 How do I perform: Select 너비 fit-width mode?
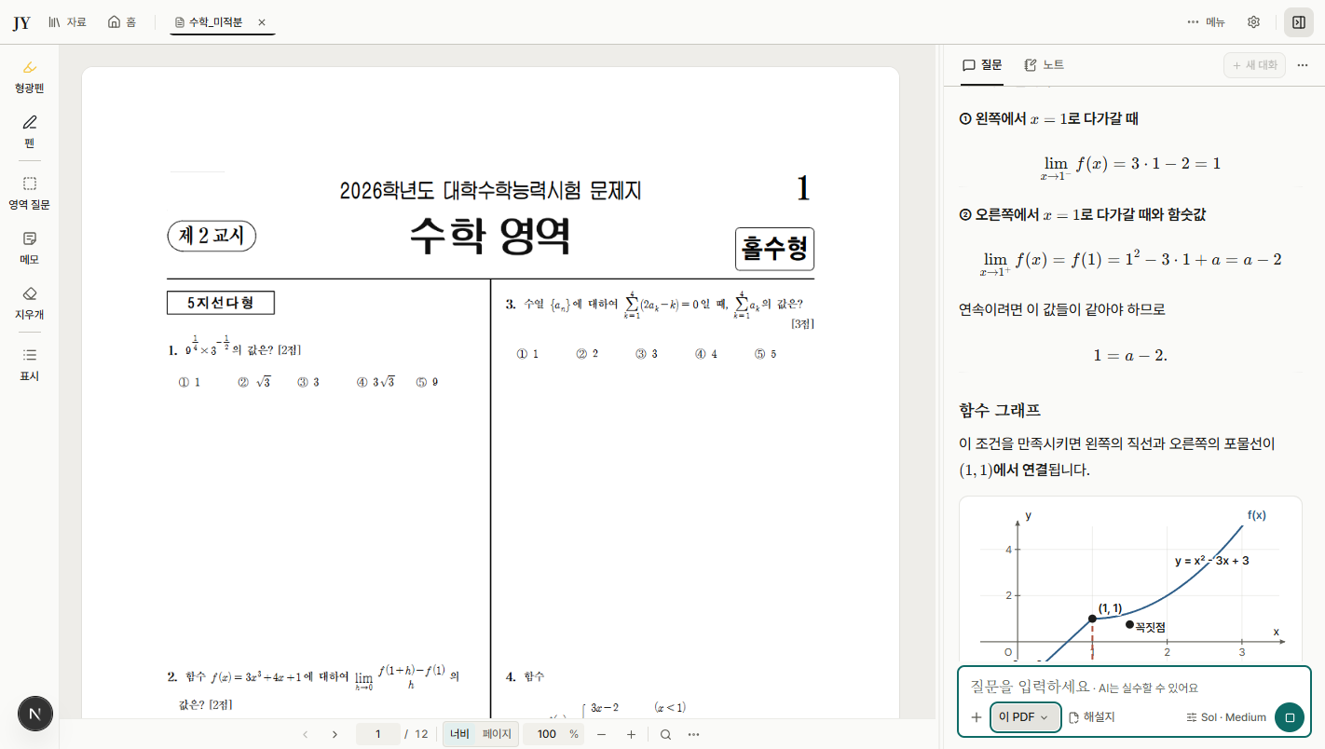point(459,734)
